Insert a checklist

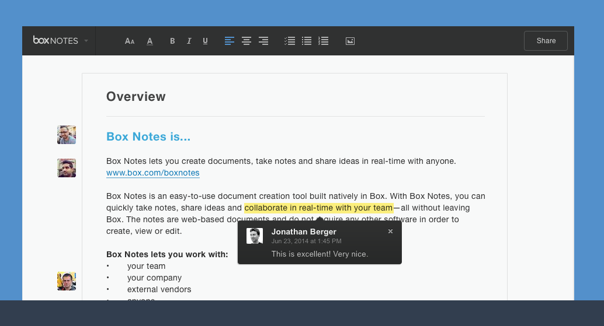[x=289, y=41]
